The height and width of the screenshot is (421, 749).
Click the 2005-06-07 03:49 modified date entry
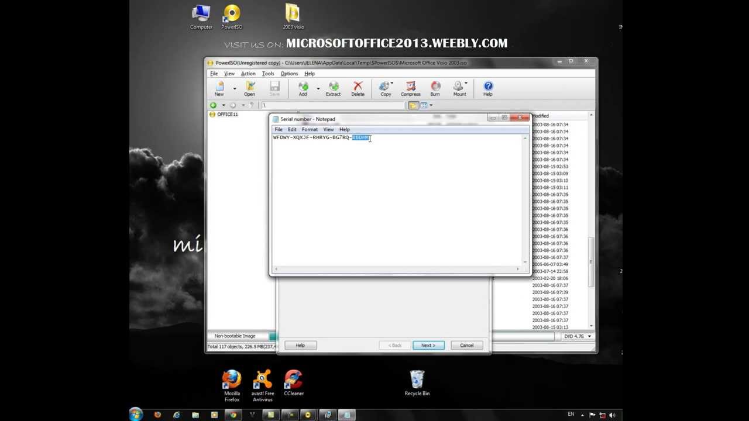tap(550, 264)
